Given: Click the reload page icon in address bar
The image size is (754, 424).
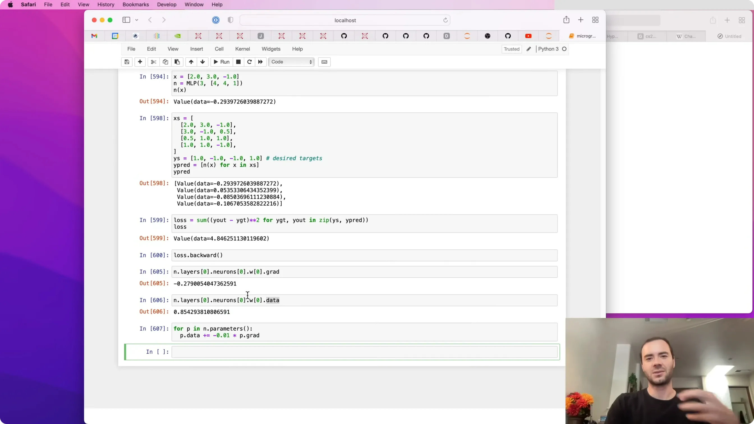Looking at the screenshot, I should tap(445, 20).
